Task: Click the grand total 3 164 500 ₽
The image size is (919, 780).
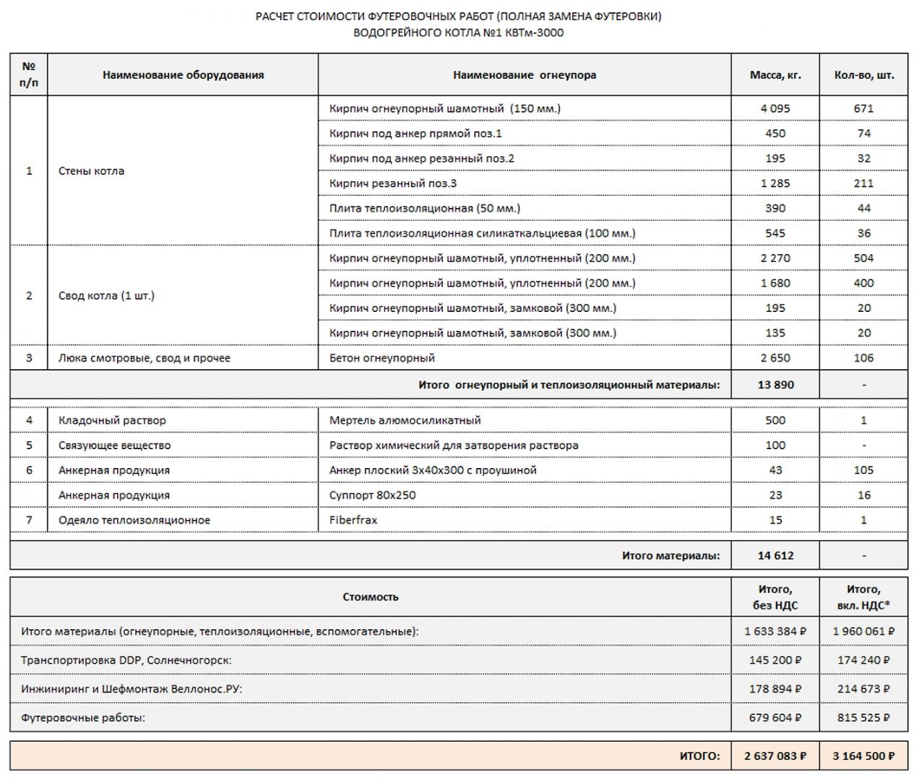Action: (x=863, y=756)
